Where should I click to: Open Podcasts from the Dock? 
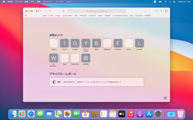140,114
